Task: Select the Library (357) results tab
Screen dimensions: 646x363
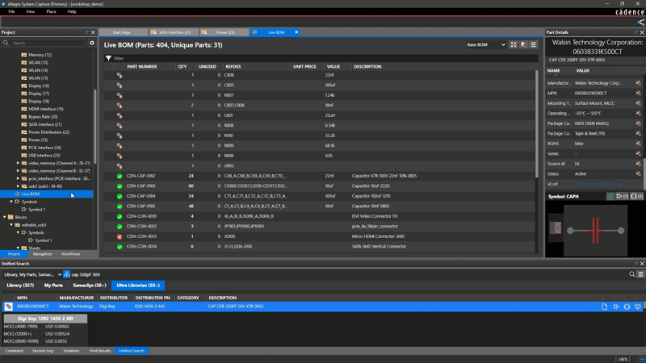Action: [20, 286]
